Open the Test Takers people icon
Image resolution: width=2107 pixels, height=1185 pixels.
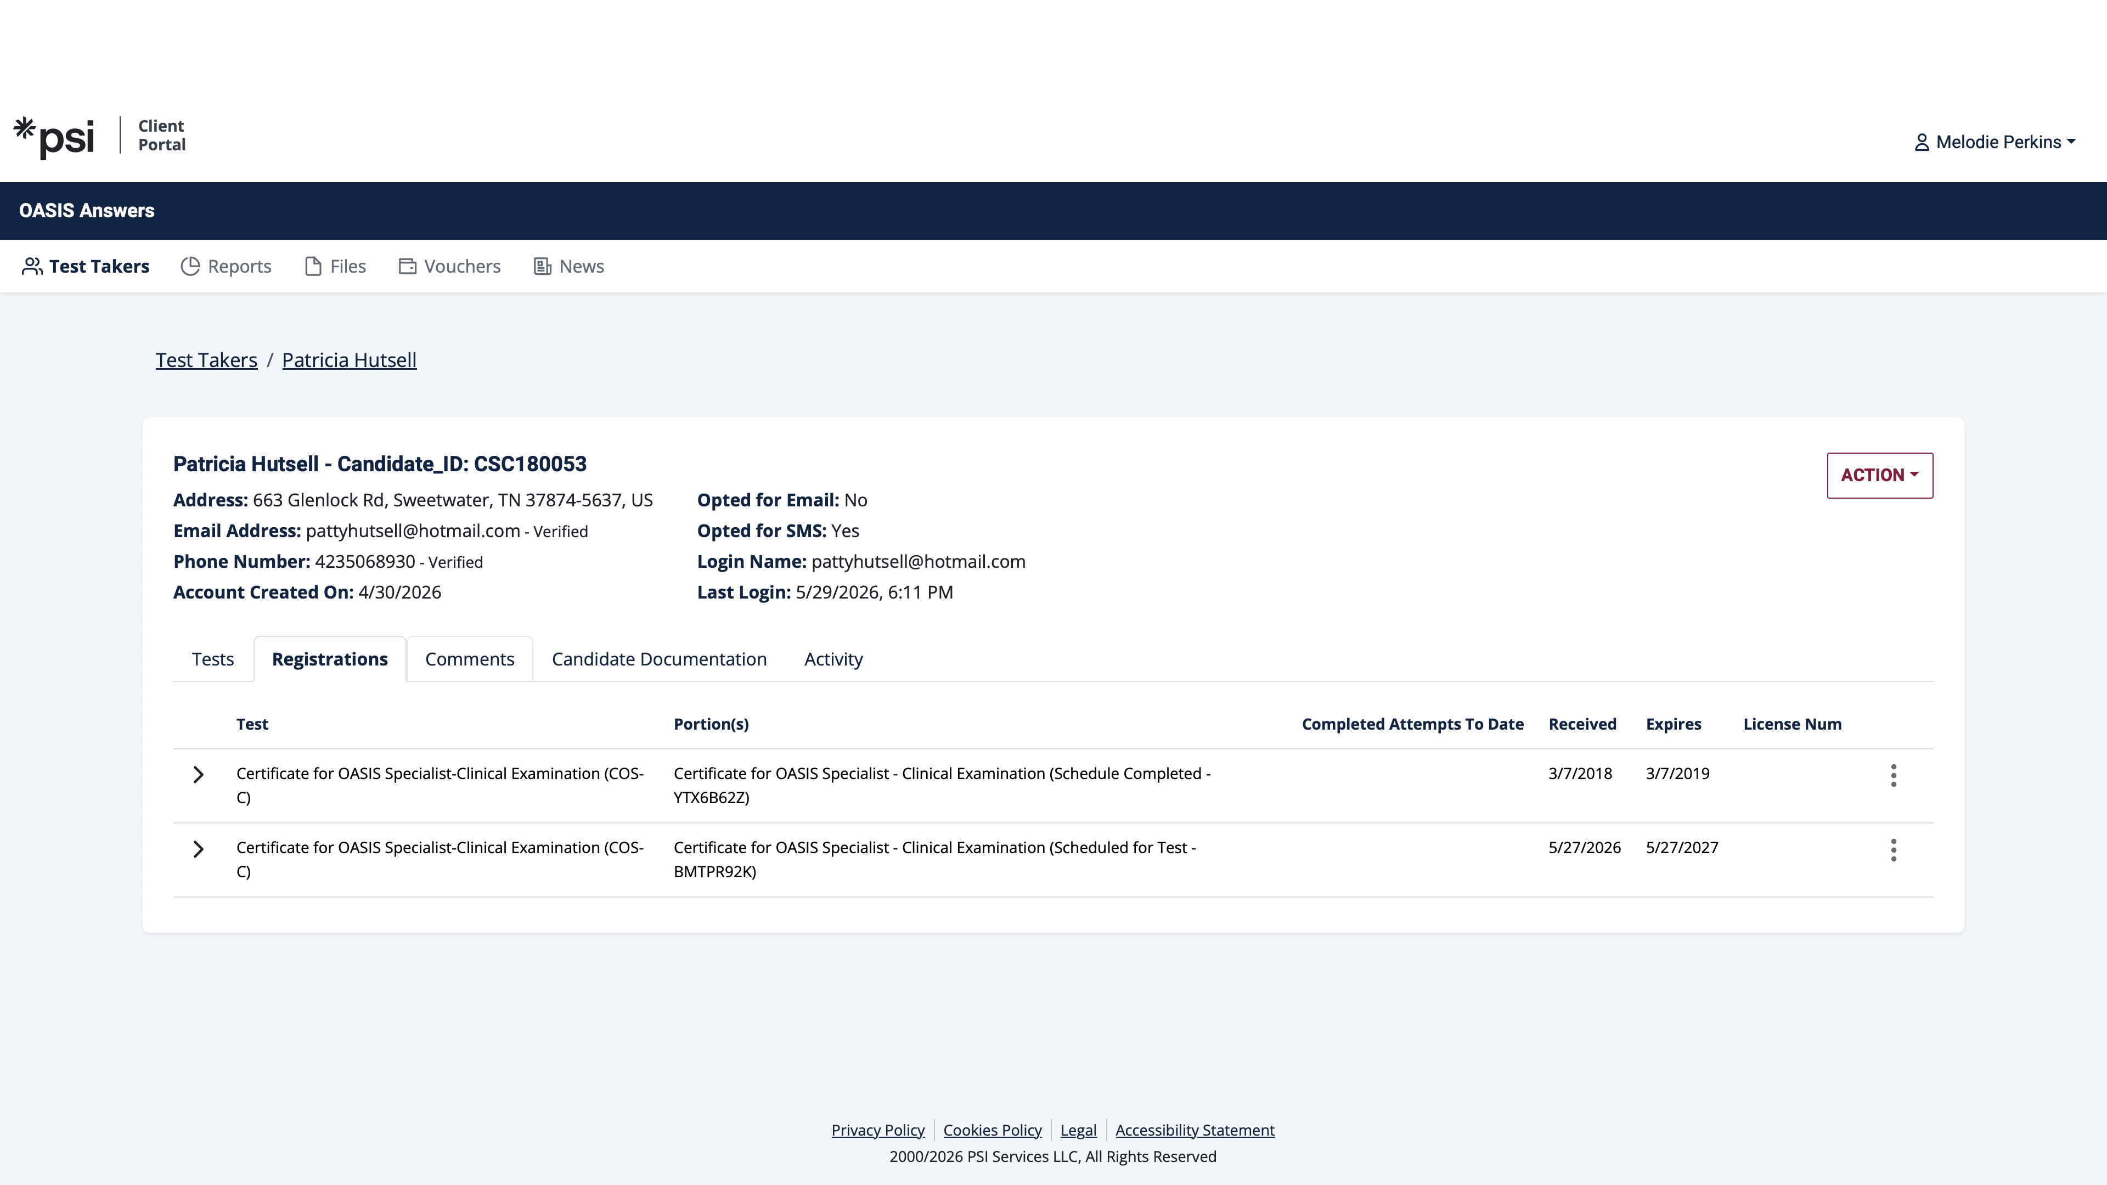tap(32, 267)
